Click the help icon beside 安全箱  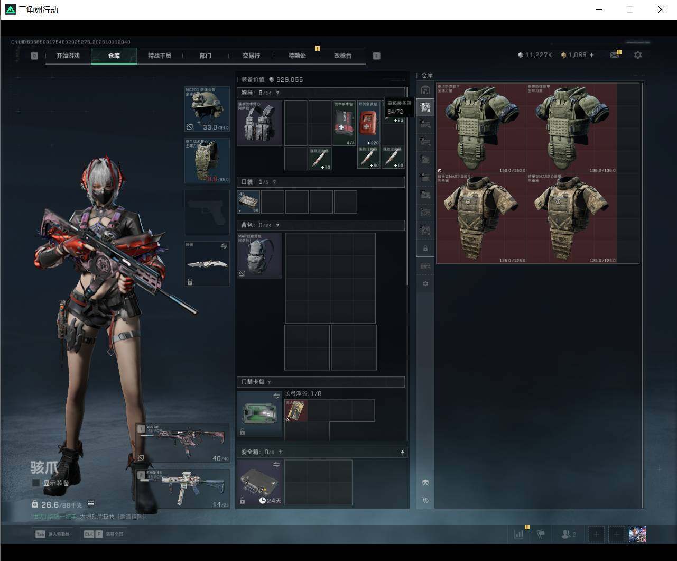(x=280, y=452)
